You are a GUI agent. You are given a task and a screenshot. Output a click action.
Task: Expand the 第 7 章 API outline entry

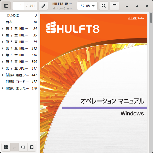pyautogui.click(x=3, y=68)
